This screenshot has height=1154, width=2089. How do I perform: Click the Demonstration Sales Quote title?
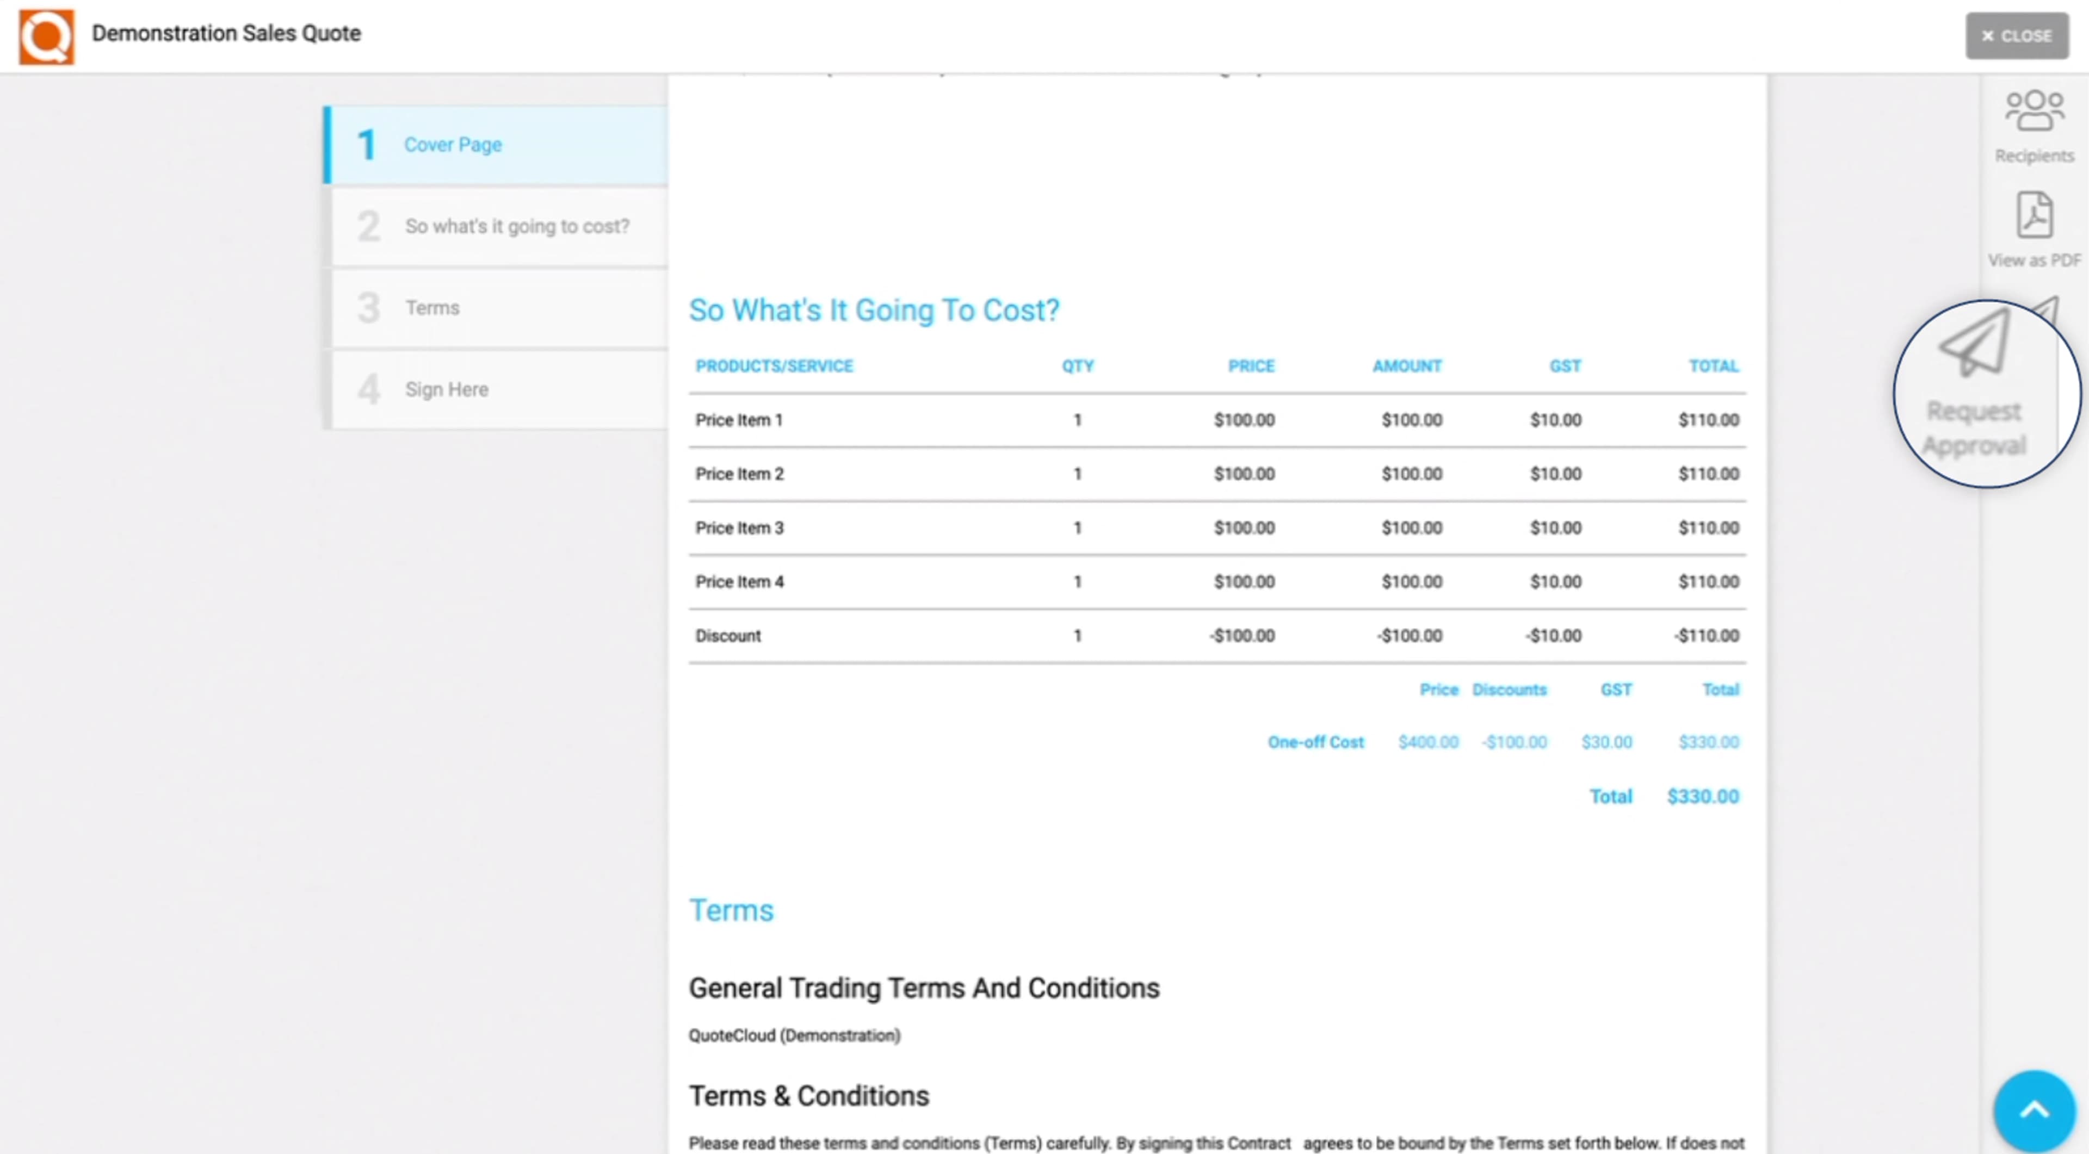(226, 33)
